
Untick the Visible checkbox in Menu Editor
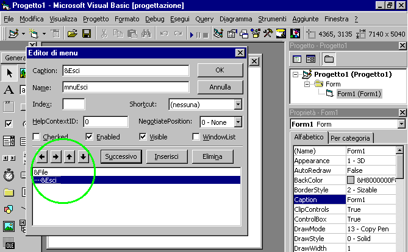[x=143, y=136]
